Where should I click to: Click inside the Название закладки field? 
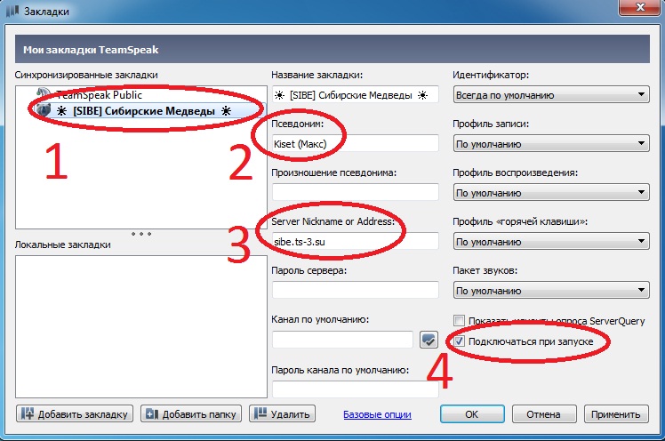(x=355, y=95)
